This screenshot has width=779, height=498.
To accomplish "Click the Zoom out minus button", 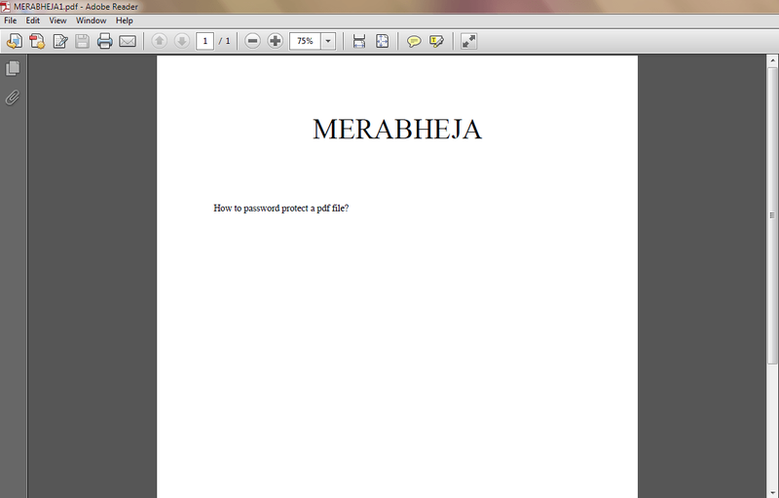I will pos(252,41).
